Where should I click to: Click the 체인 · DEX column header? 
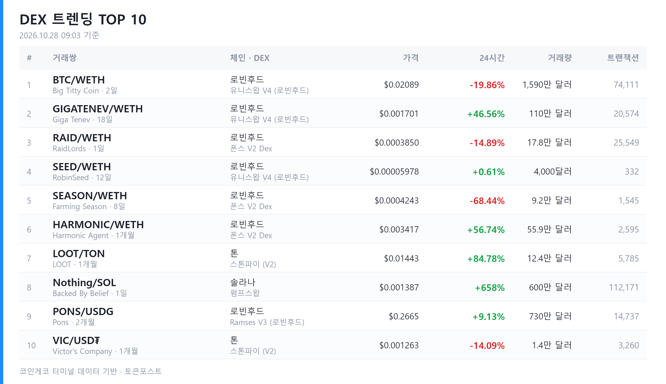click(250, 58)
